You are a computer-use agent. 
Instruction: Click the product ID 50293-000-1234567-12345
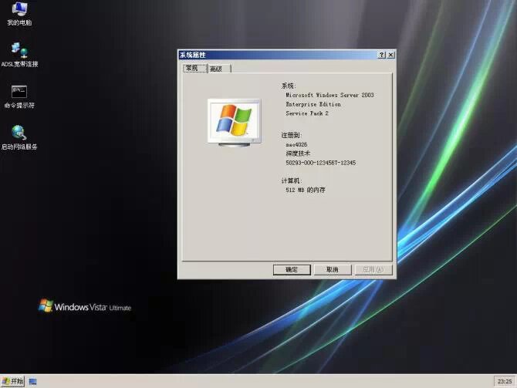[320, 163]
